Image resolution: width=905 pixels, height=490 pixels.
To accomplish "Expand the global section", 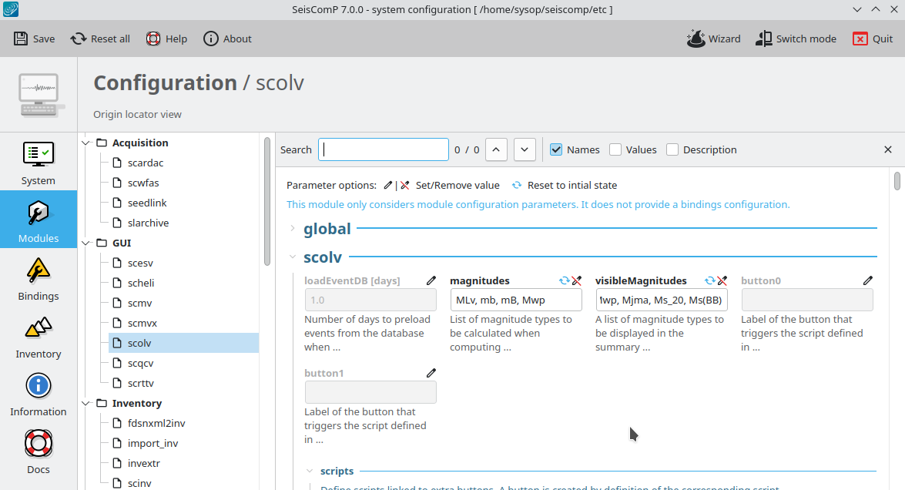I will click(x=293, y=229).
